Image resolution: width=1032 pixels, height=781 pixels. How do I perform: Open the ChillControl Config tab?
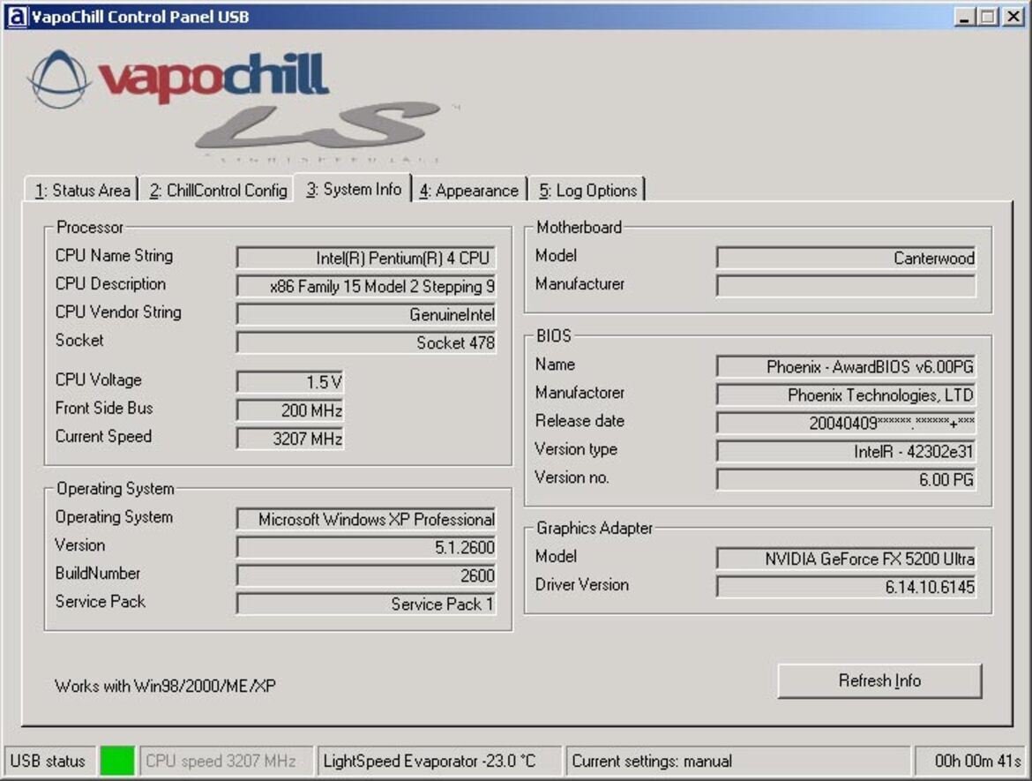[217, 190]
